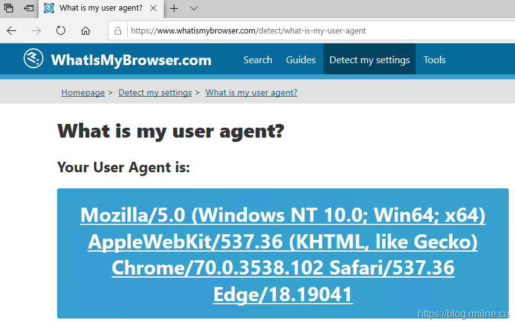Go to the browser home page icon

(x=86, y=30)
